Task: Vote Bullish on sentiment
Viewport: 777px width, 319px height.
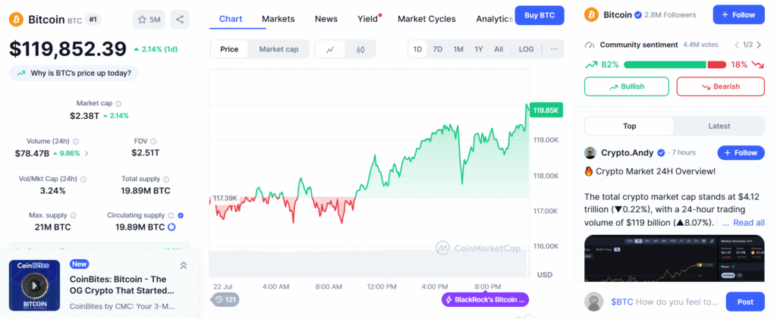Action: coord(627,86)
